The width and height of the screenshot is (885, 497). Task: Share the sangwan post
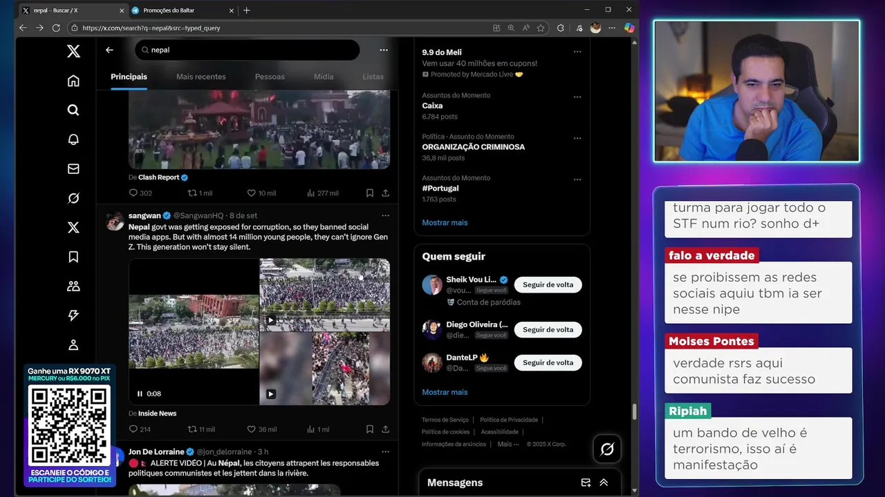385,429
